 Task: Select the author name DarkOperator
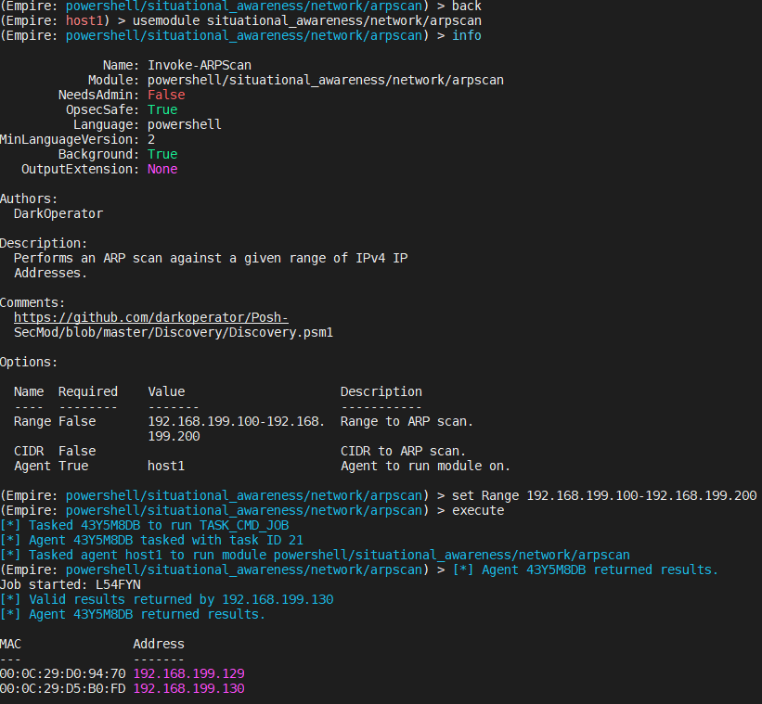(58, 213)
